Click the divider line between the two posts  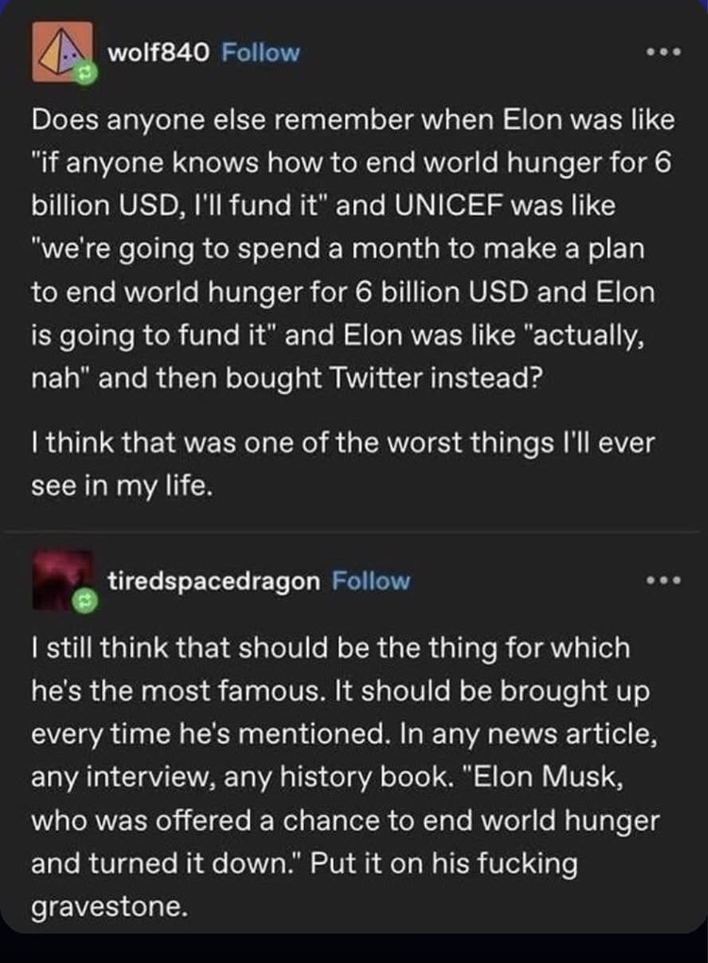(x=354, y=530)
